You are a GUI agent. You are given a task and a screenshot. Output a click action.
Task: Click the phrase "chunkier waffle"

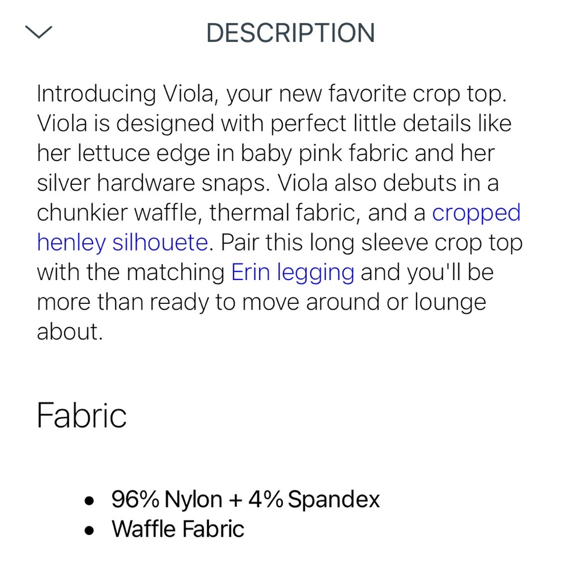coord(119,213)
